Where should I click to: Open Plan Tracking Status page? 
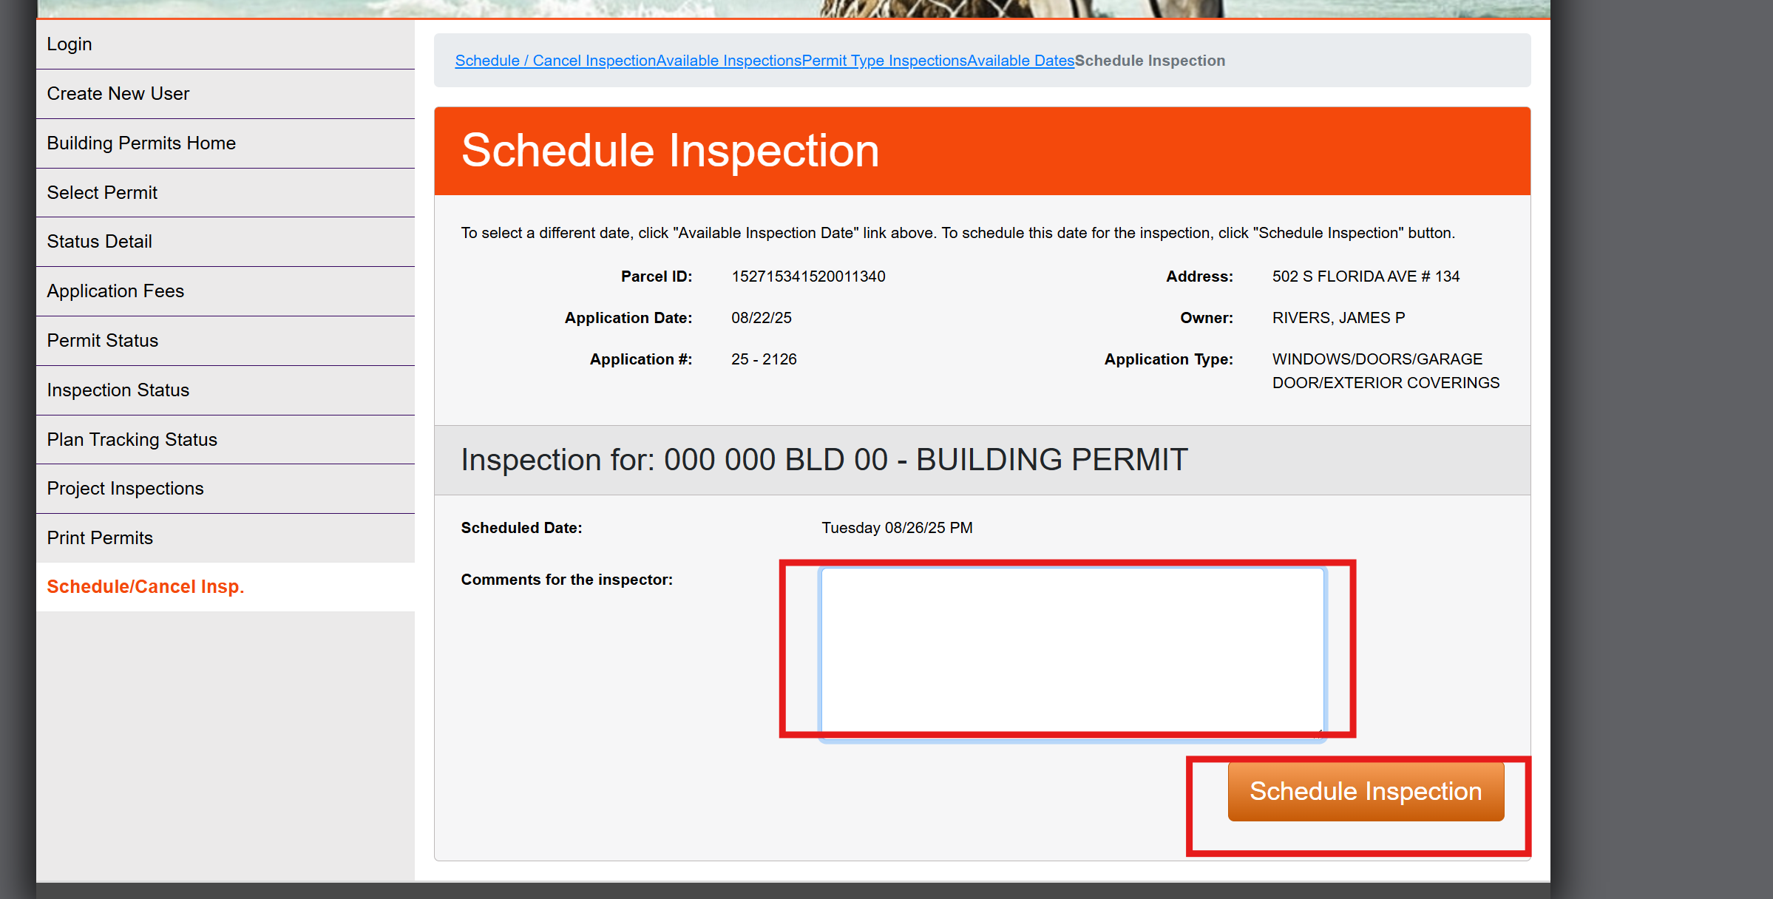click(132, 440)
